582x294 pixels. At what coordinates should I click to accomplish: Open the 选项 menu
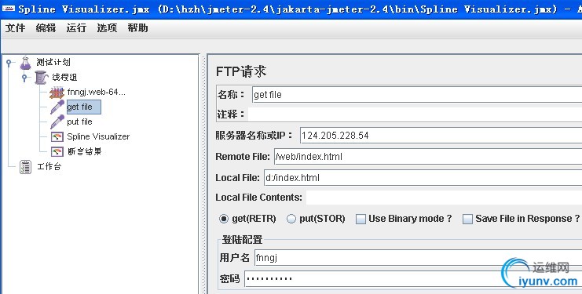(x=107, y=27)
